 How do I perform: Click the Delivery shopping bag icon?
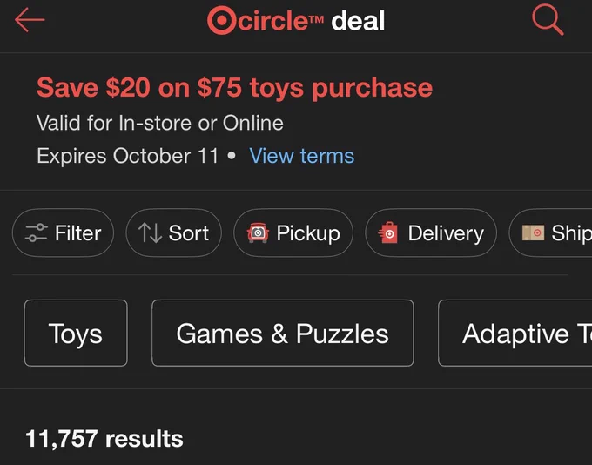388,232
